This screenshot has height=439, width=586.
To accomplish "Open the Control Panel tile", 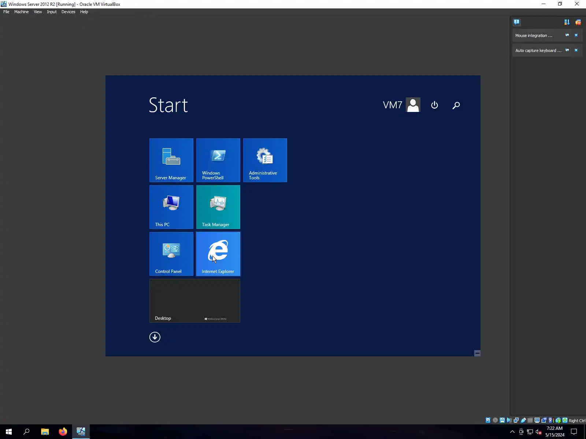I will coord(171,254).
